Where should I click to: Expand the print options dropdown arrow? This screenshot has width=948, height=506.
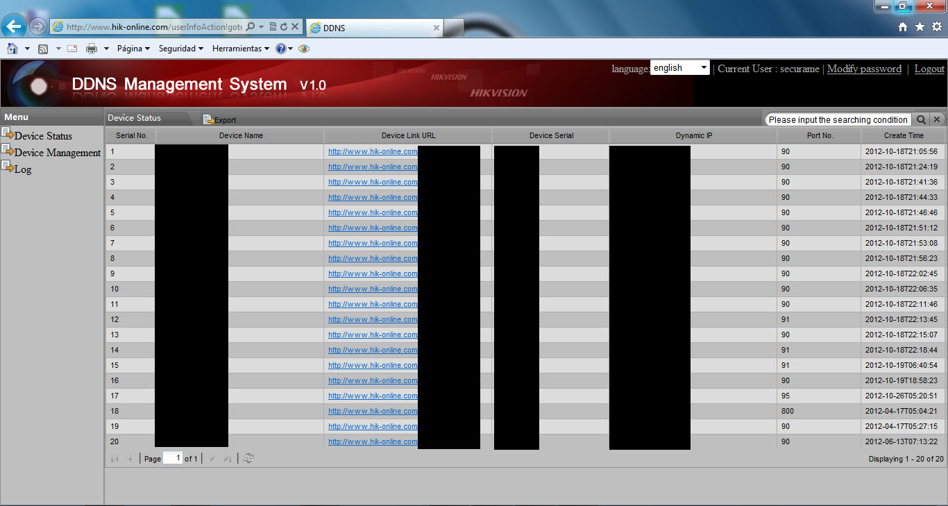[106, 49]
